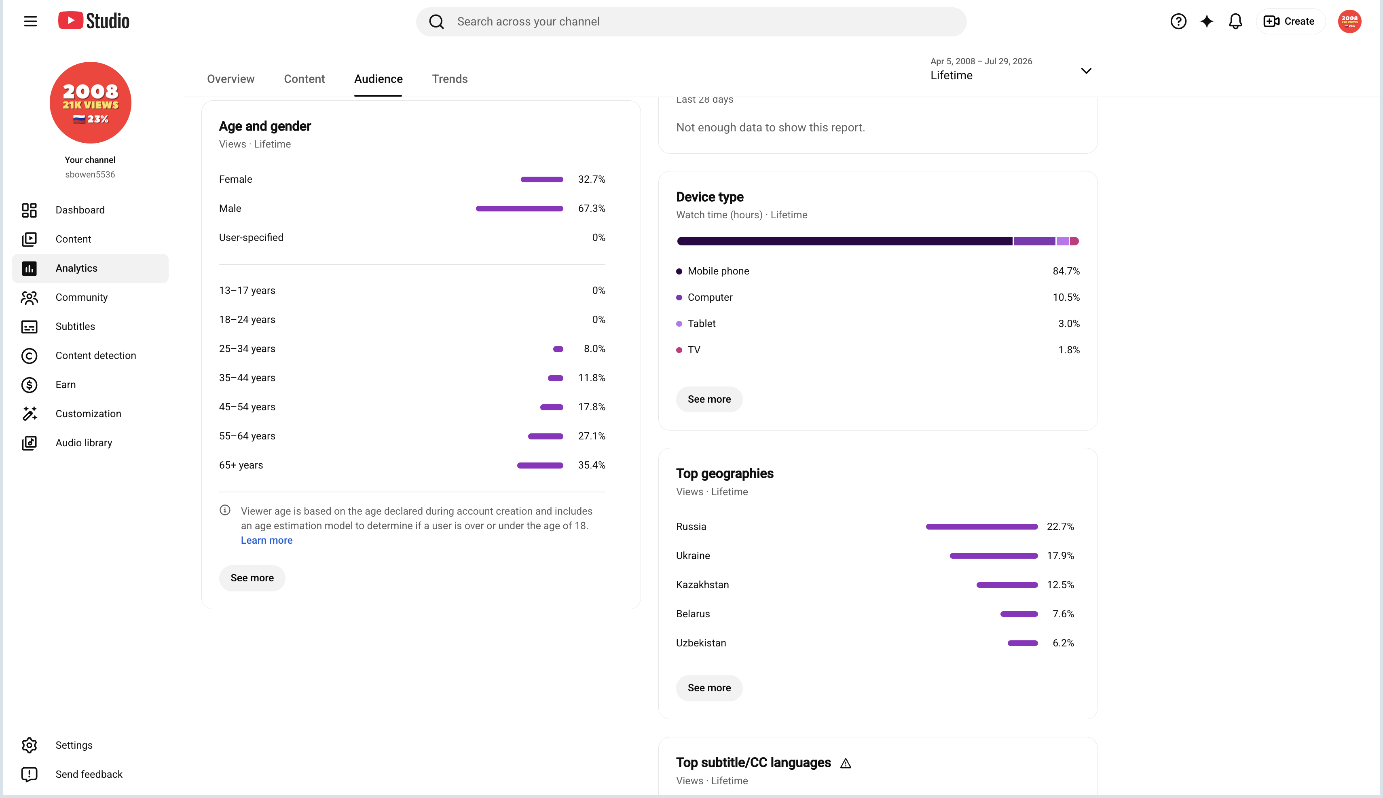Switch to the Trends tab
This screenshot has height=798, width=1383.
point(450,79)
